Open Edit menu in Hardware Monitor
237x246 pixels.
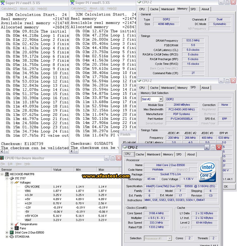[10, 164]
